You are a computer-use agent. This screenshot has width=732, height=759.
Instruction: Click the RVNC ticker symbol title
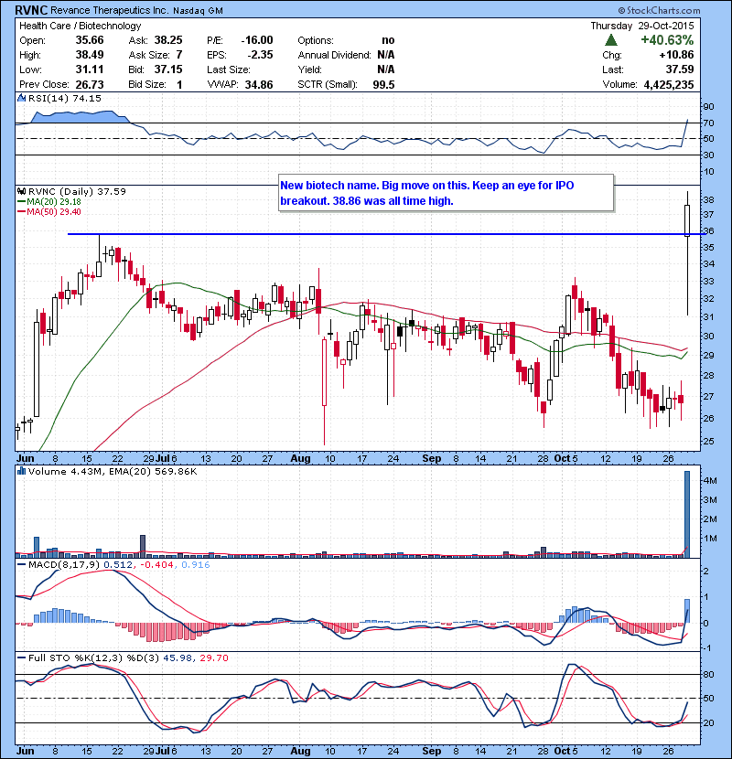coord(31,10)
